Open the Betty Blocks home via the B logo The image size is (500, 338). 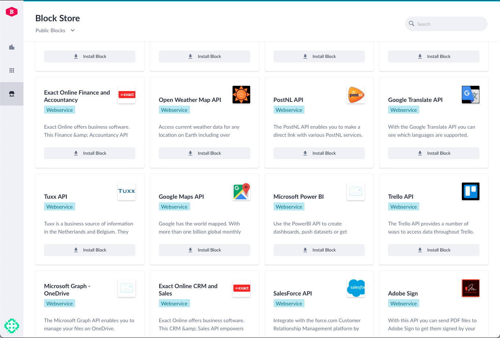pyautogui.click(x=11, y=11)
